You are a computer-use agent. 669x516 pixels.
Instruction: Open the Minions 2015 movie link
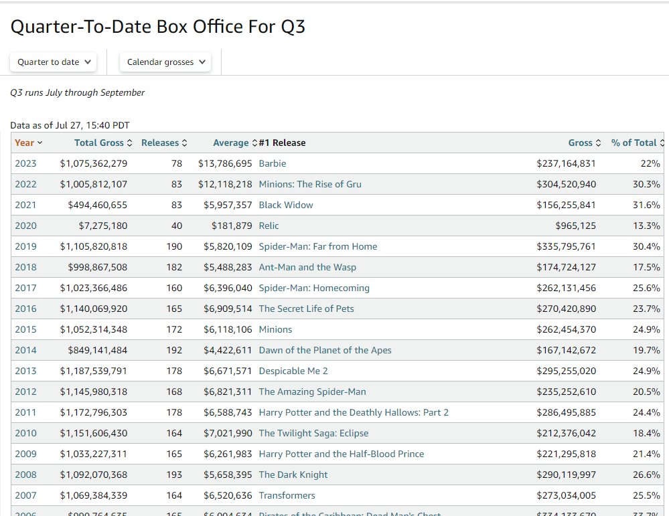click(275, 330)
